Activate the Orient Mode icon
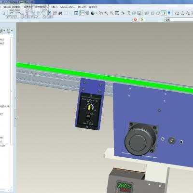The image size is (193, 193). click(87, 13)
